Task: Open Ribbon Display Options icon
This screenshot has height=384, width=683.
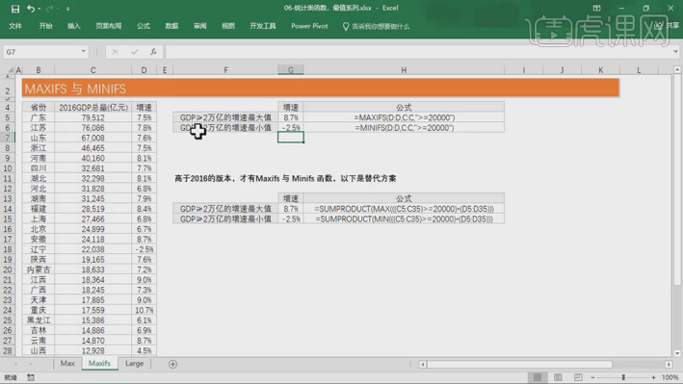Action: coord(596,8)
